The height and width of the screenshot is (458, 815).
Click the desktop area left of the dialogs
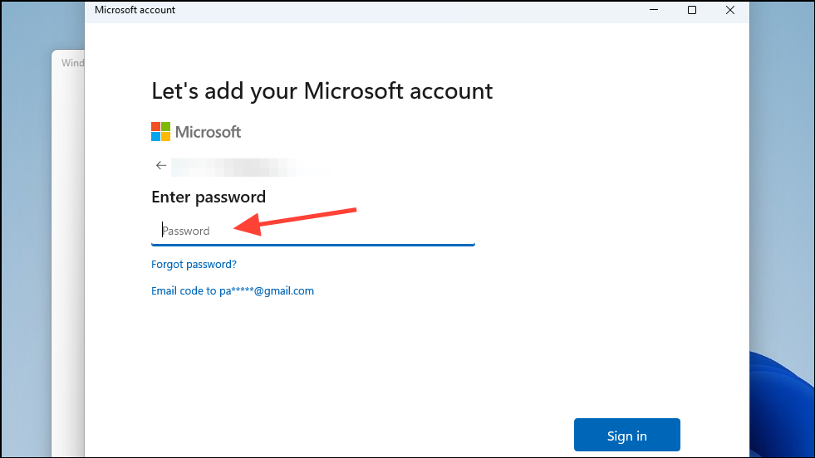click(x=26, y=234)
